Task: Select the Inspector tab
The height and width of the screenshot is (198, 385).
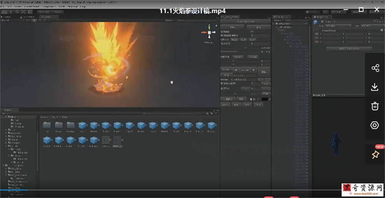Action: [322, 17]
